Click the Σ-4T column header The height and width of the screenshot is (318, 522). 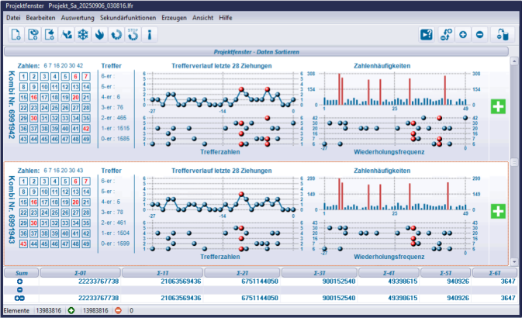[389, 273]
